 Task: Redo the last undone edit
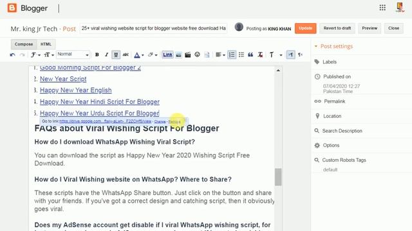click(23, 55)
